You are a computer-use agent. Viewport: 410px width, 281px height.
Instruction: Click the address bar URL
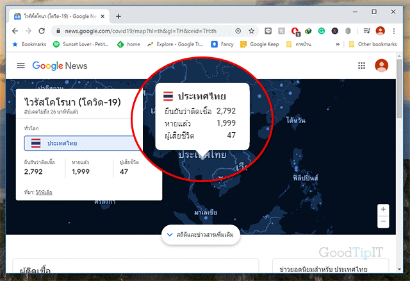141,31
